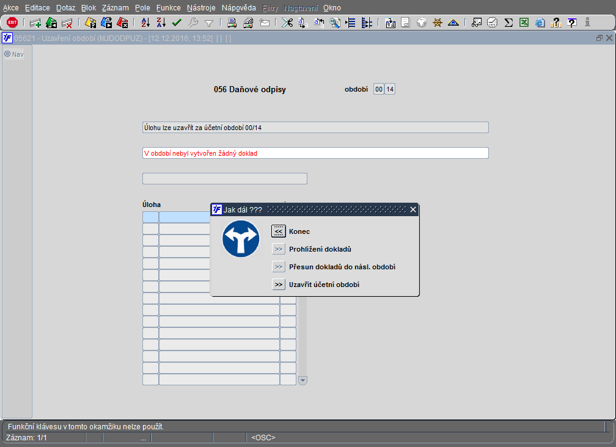Click the highlighted first cell in Úloha table
The image size is (616, 447).
tap(150, 217)
